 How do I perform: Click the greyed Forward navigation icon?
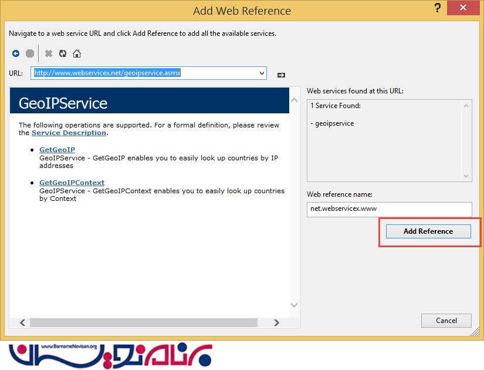pyautogui.click(x=29, y=53)
